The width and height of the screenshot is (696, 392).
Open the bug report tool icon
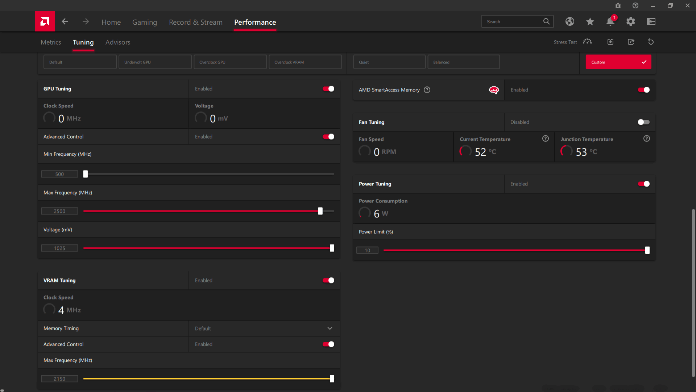point(618,5)
